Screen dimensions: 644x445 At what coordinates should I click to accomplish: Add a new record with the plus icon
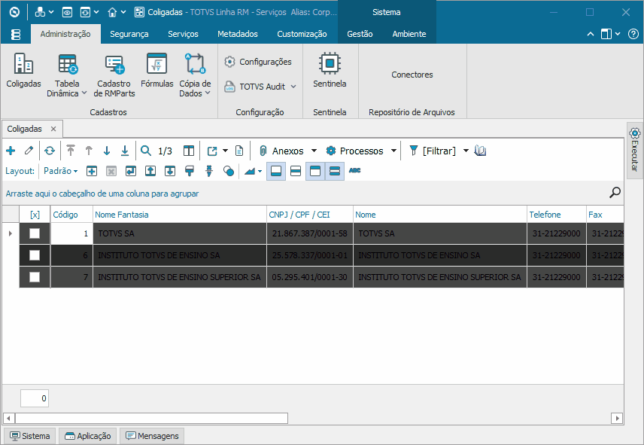[11, 151]
